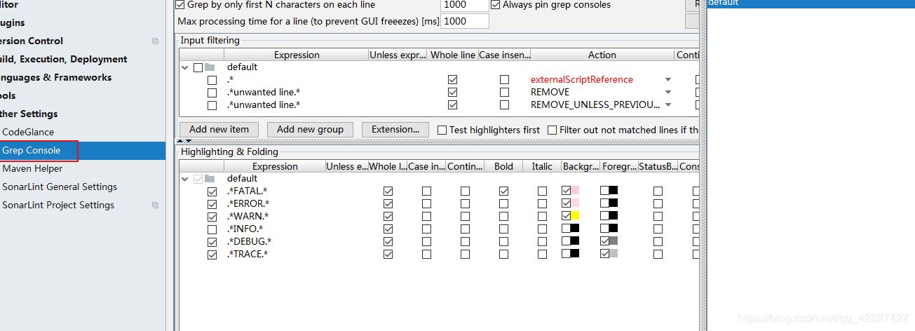Click folder icon of Input filtering default group
The image size is (915, 331).
coord(210,67)
